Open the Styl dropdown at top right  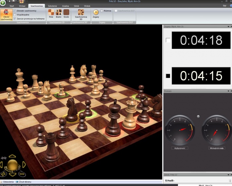225,6
